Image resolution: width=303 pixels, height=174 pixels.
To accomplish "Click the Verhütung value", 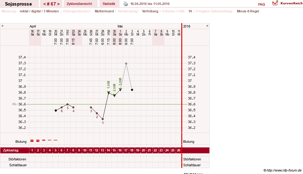I will (150, 11).
